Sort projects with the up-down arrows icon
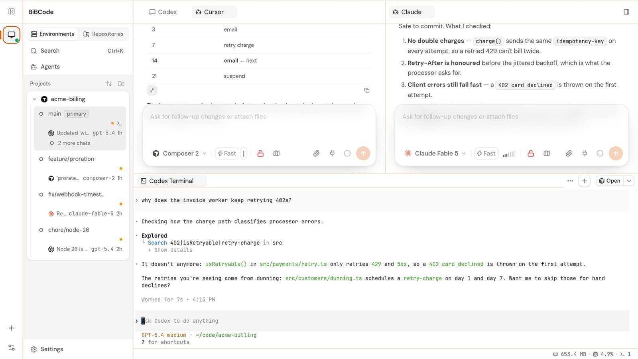Image resolution: width=638 pixels, height=359 pixels. pos(109,84)
